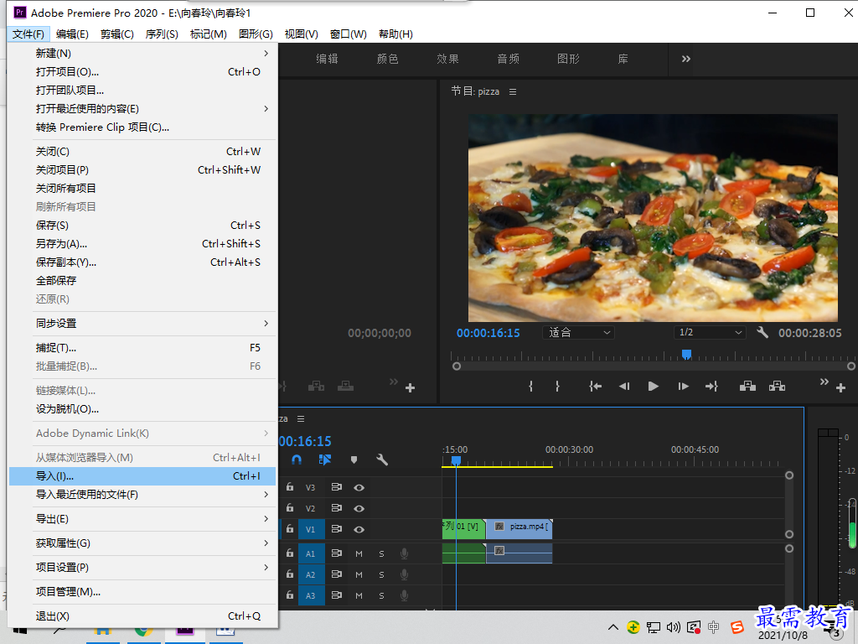
Task: Toggle V2 track lock
Action: point(290,508)
